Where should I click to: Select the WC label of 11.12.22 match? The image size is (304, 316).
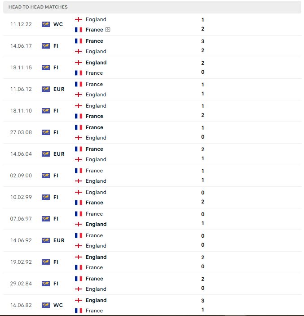[58, 24]
